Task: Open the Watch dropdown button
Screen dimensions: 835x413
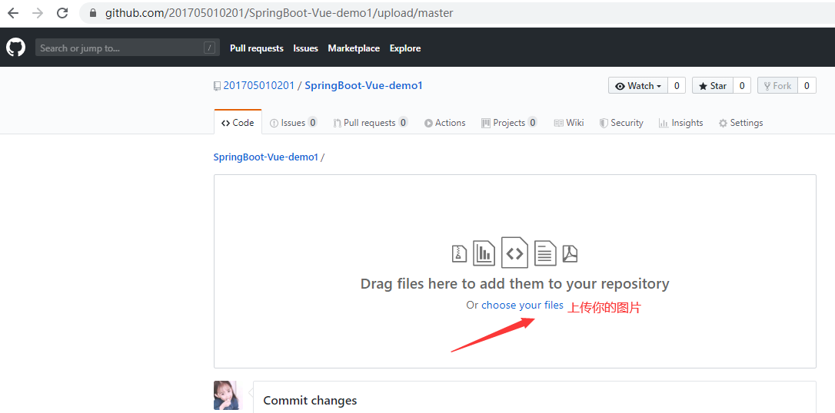Action: click(x=638, y=85)
